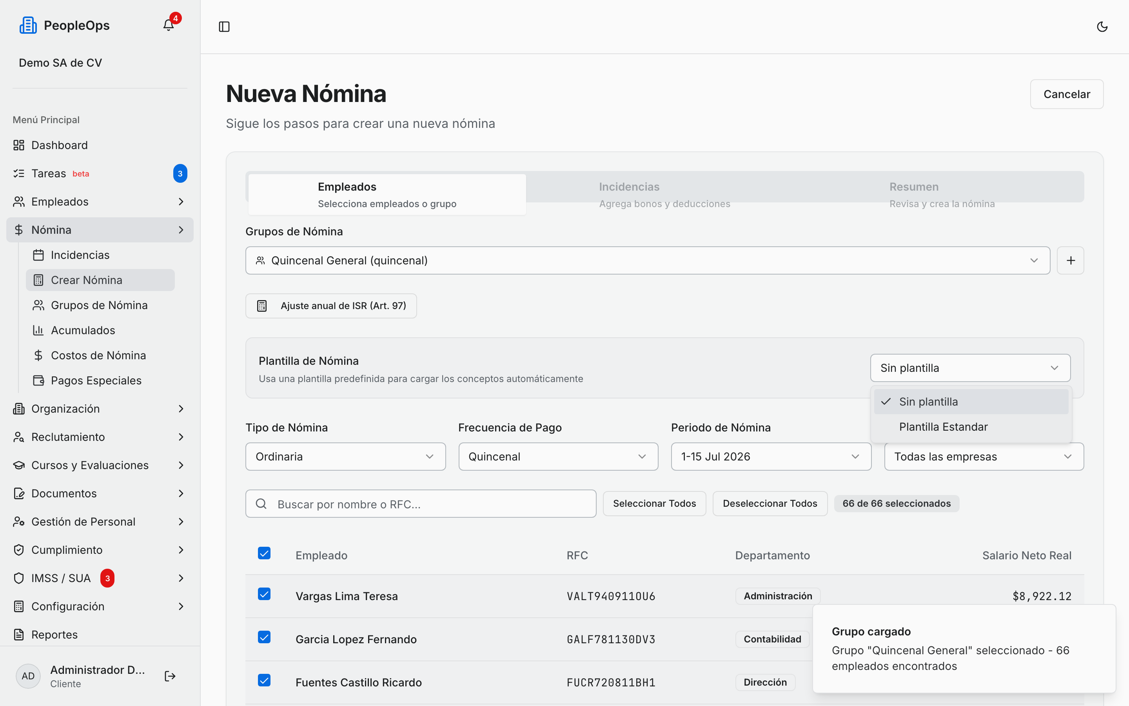
Task: Click the Crear Nómina calculator icon
Action: coord(38,280)
